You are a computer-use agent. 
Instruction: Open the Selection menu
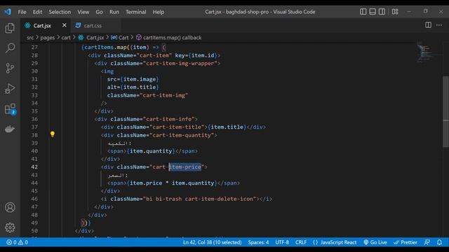coord(60,12)
